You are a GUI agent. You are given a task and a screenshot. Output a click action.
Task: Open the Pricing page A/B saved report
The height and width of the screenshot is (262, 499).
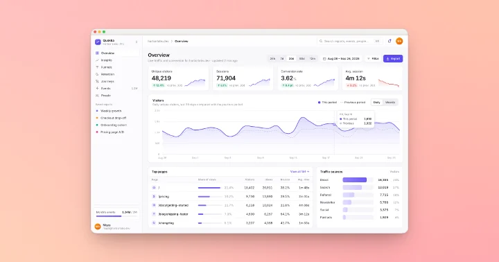click(117, 132)
